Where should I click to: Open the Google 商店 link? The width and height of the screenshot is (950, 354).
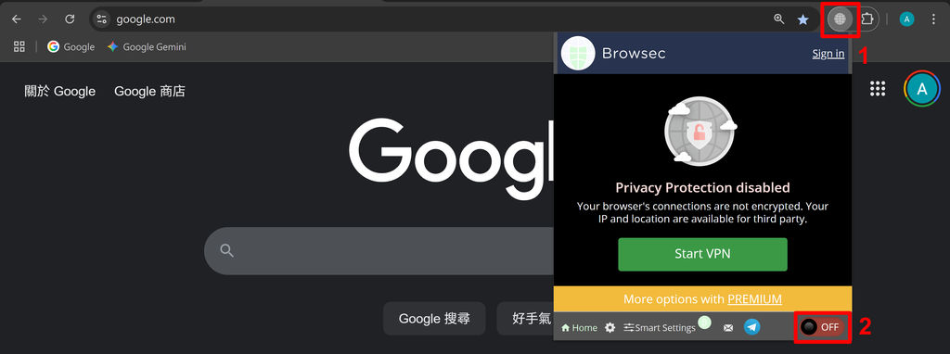(x=149, y=92)
